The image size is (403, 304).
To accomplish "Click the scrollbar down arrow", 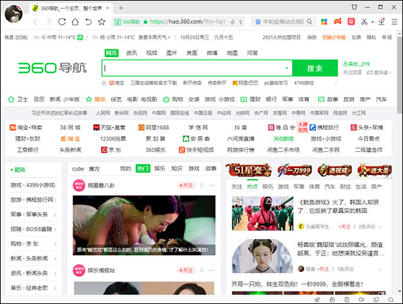I will pyautogui.click(x=400, y=291).
